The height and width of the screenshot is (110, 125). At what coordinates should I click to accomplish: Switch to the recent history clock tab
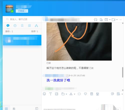15,25
